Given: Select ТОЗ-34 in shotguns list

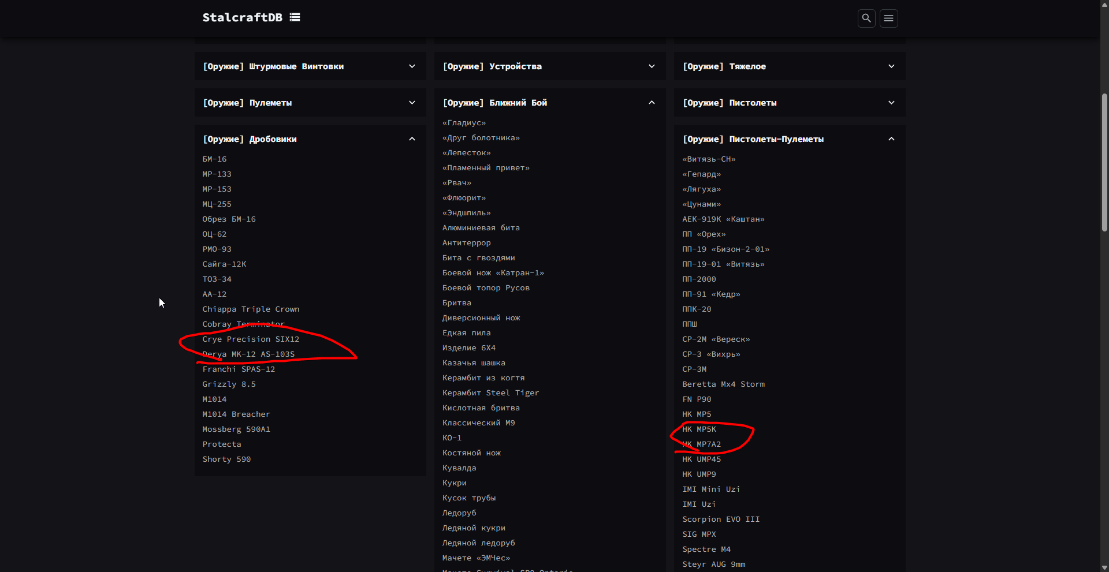Looking at the screenshot, I should [217, 279].
